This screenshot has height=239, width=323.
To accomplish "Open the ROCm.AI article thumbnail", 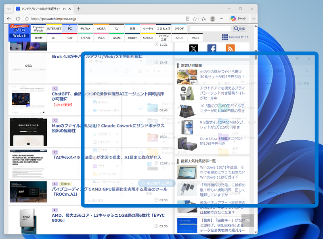I will pyautogui.click(x=28, y=192).
